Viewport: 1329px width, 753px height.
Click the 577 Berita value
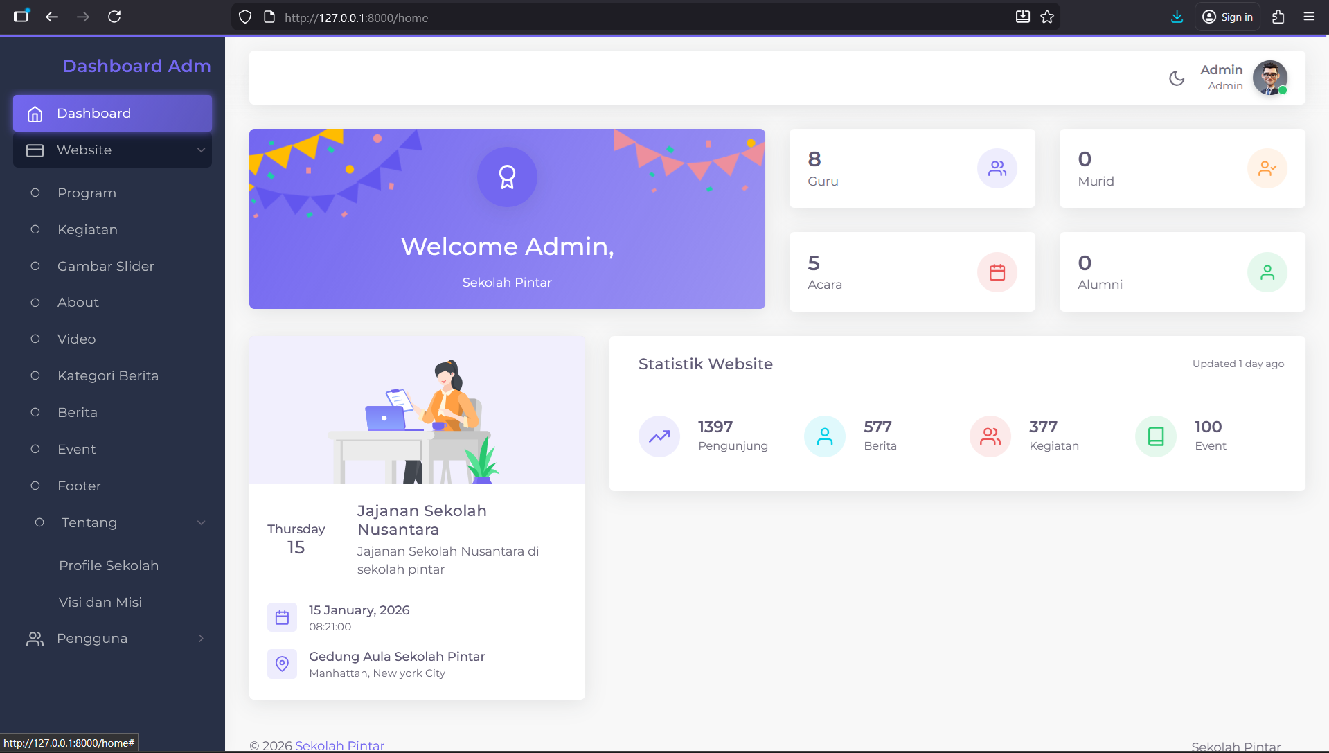click(877, 427)
